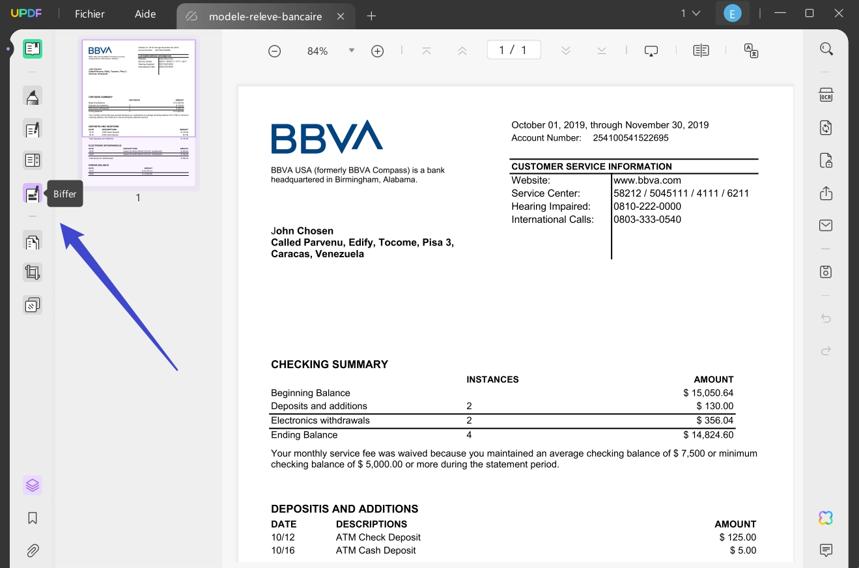Go to the previous page
This screenshot has height=568, width=859.
tap(462, 51)
